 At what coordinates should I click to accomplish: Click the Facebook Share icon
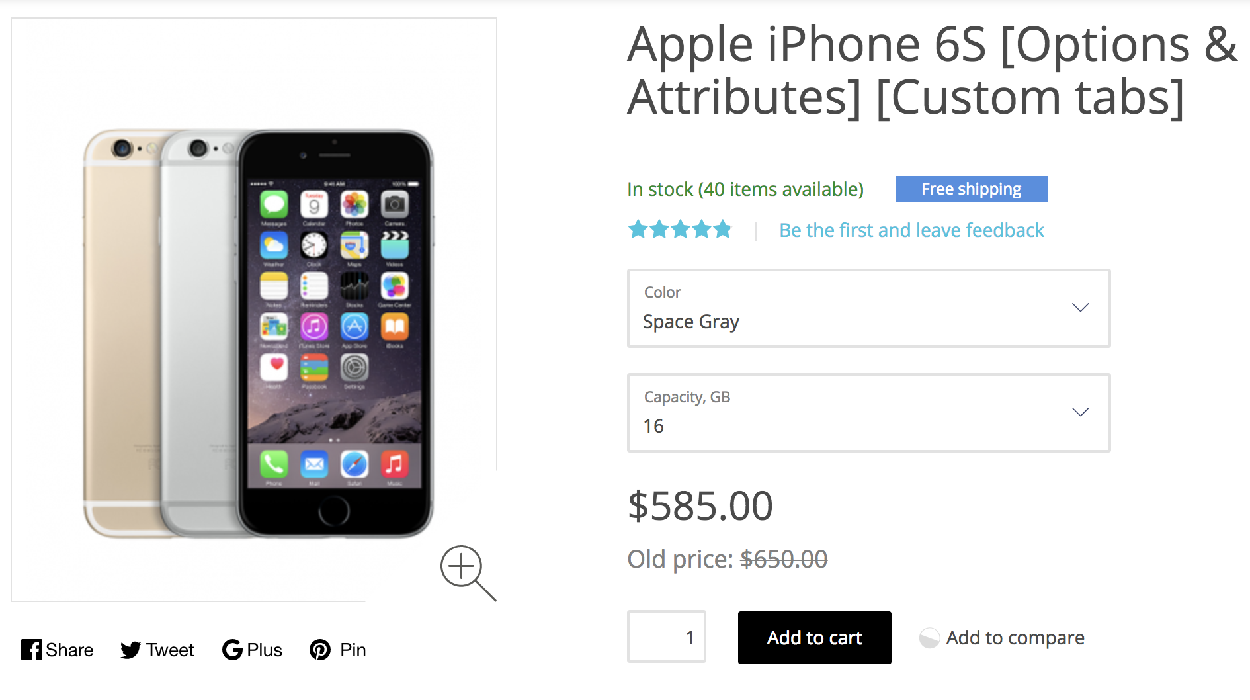[31, 650]
